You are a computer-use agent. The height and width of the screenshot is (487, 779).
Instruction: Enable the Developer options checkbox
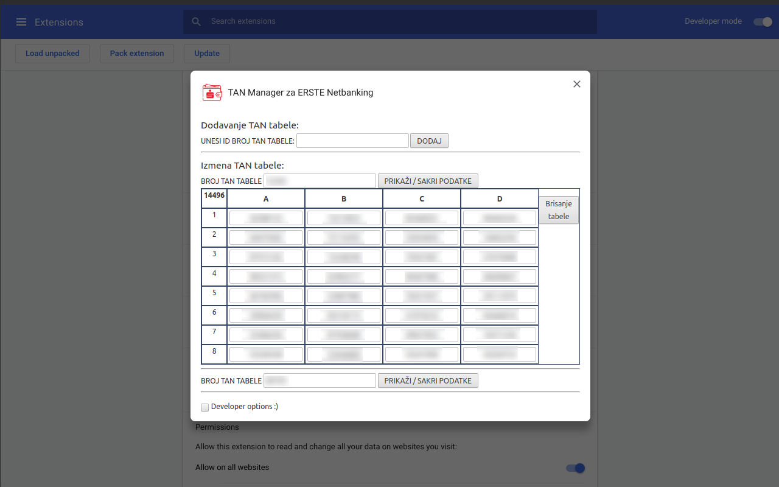pos(205,407)
